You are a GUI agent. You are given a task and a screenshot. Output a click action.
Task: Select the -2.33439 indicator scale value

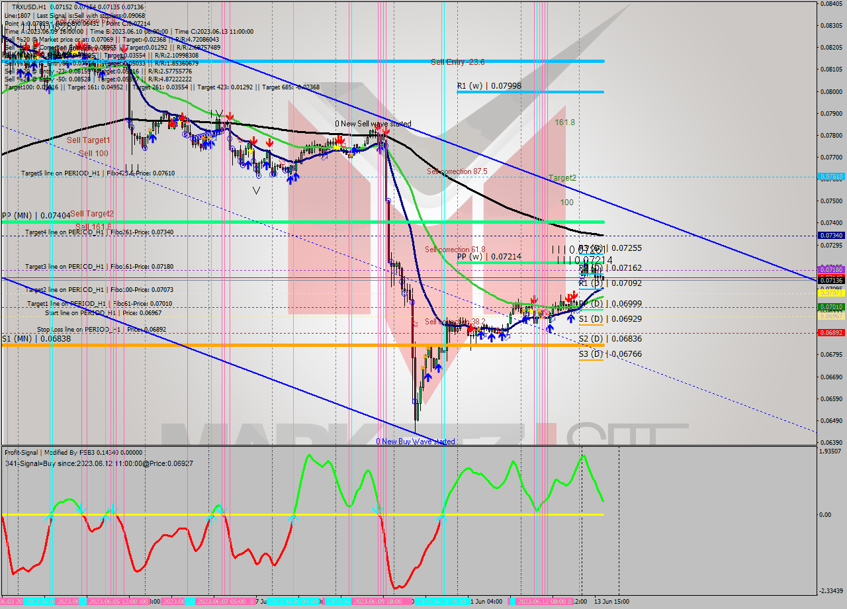tap(830, 591)
